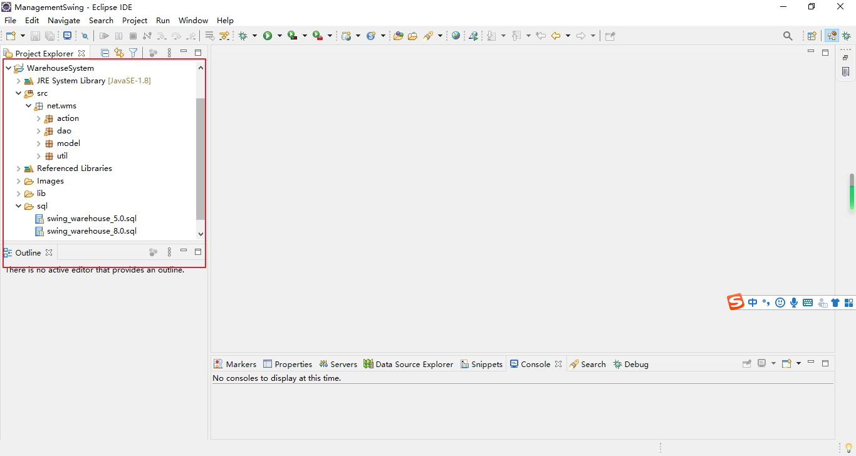Collapse the net.wms package node

28,106
